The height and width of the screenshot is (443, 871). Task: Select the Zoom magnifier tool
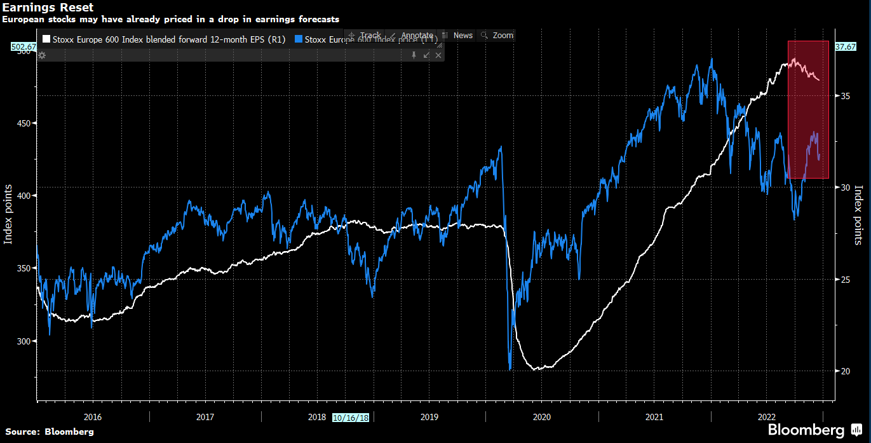(x=497, y=36)
